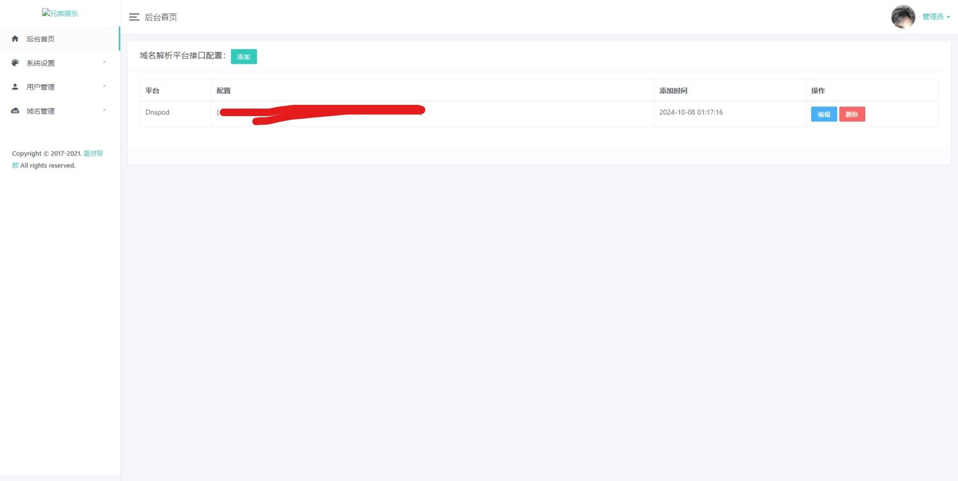Click the blue 编辑 button
Screen dimensions: 958x481
[x=824, y=114]
